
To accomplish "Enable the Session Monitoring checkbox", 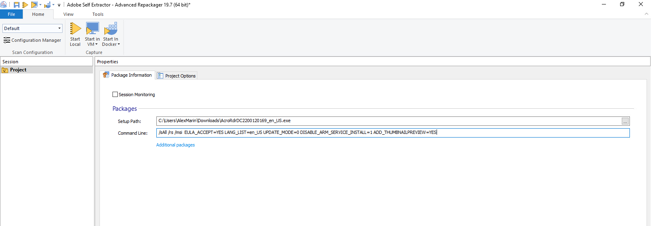I will (x=115, y=95).
